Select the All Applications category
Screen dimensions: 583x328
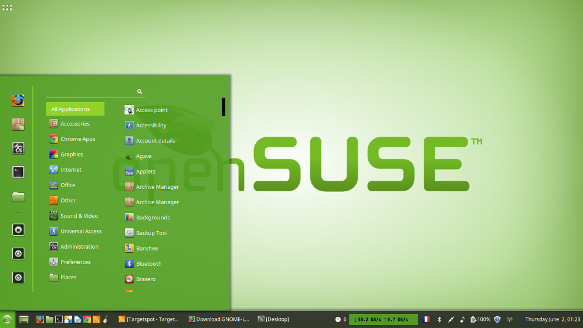(75, 109)
